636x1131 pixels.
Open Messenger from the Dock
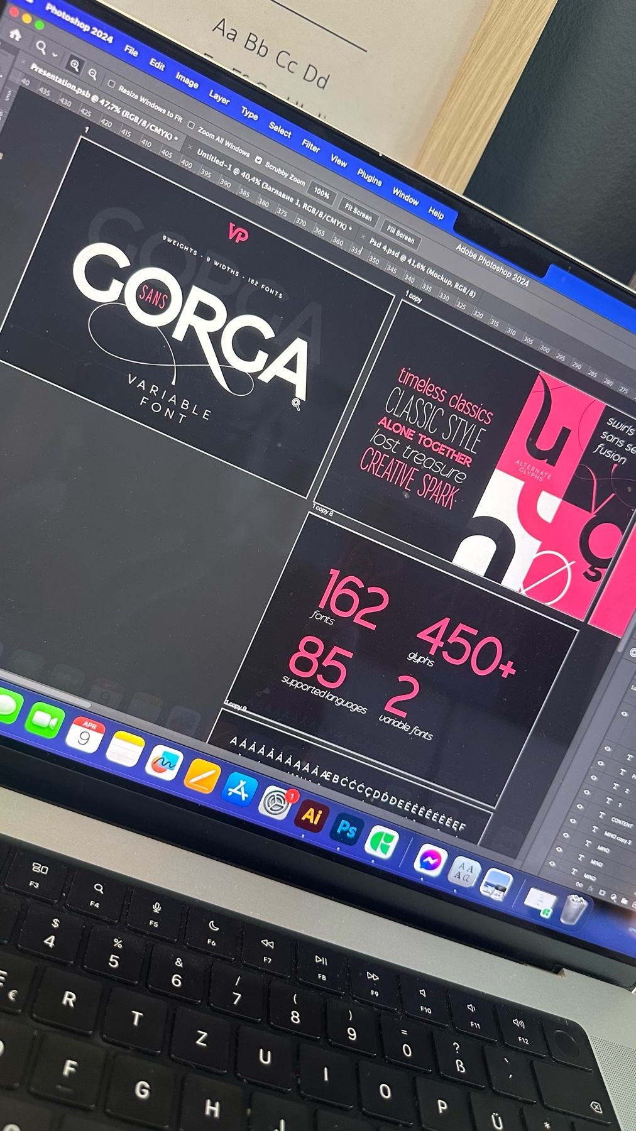pyautogui.click(x=430, y=862)
